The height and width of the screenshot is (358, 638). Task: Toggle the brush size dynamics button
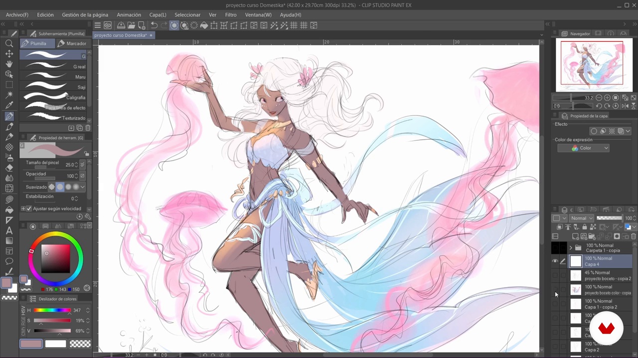pyautogui.click(x=82, y=165)
